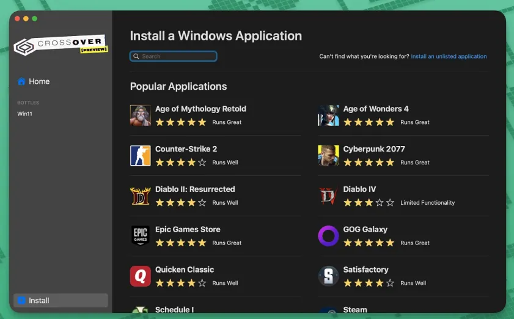514x319 pixels.
Task: Select the Quicken Classic red Q icon
Action: 141,276
